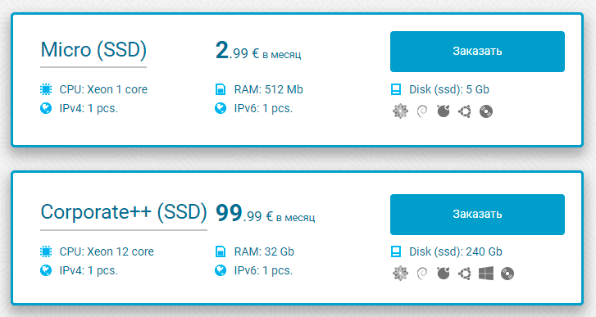Click the globe icon beside IPv6 in Corporate++
Screen dimensions: 596x317
(x=221, y=270)
